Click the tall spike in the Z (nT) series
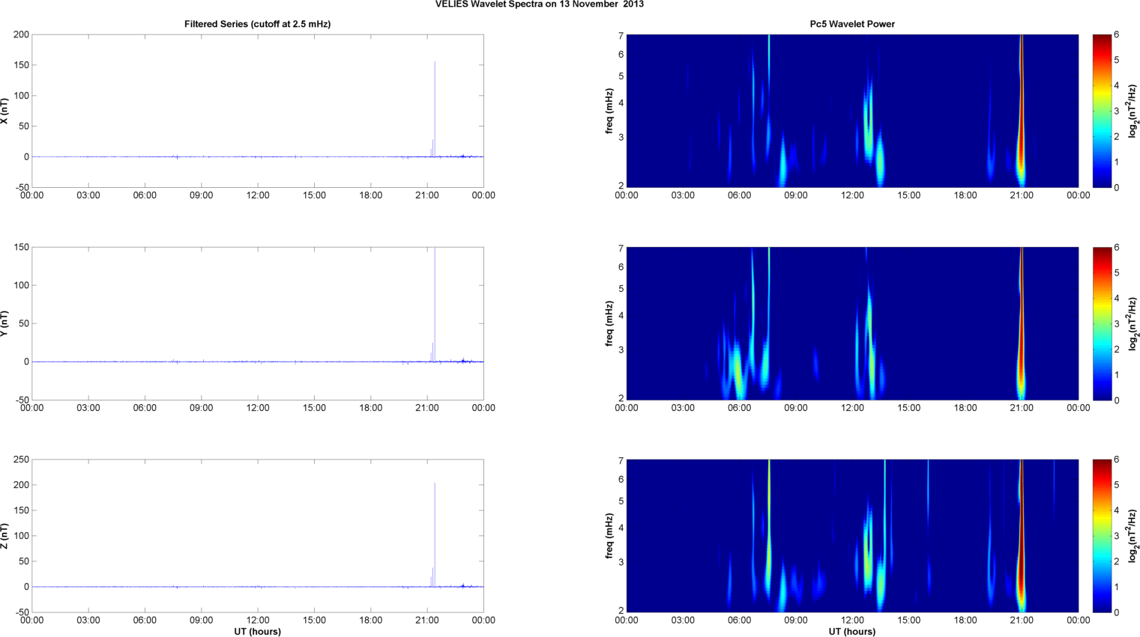The image size is (1140, 637). pos(435,534)
